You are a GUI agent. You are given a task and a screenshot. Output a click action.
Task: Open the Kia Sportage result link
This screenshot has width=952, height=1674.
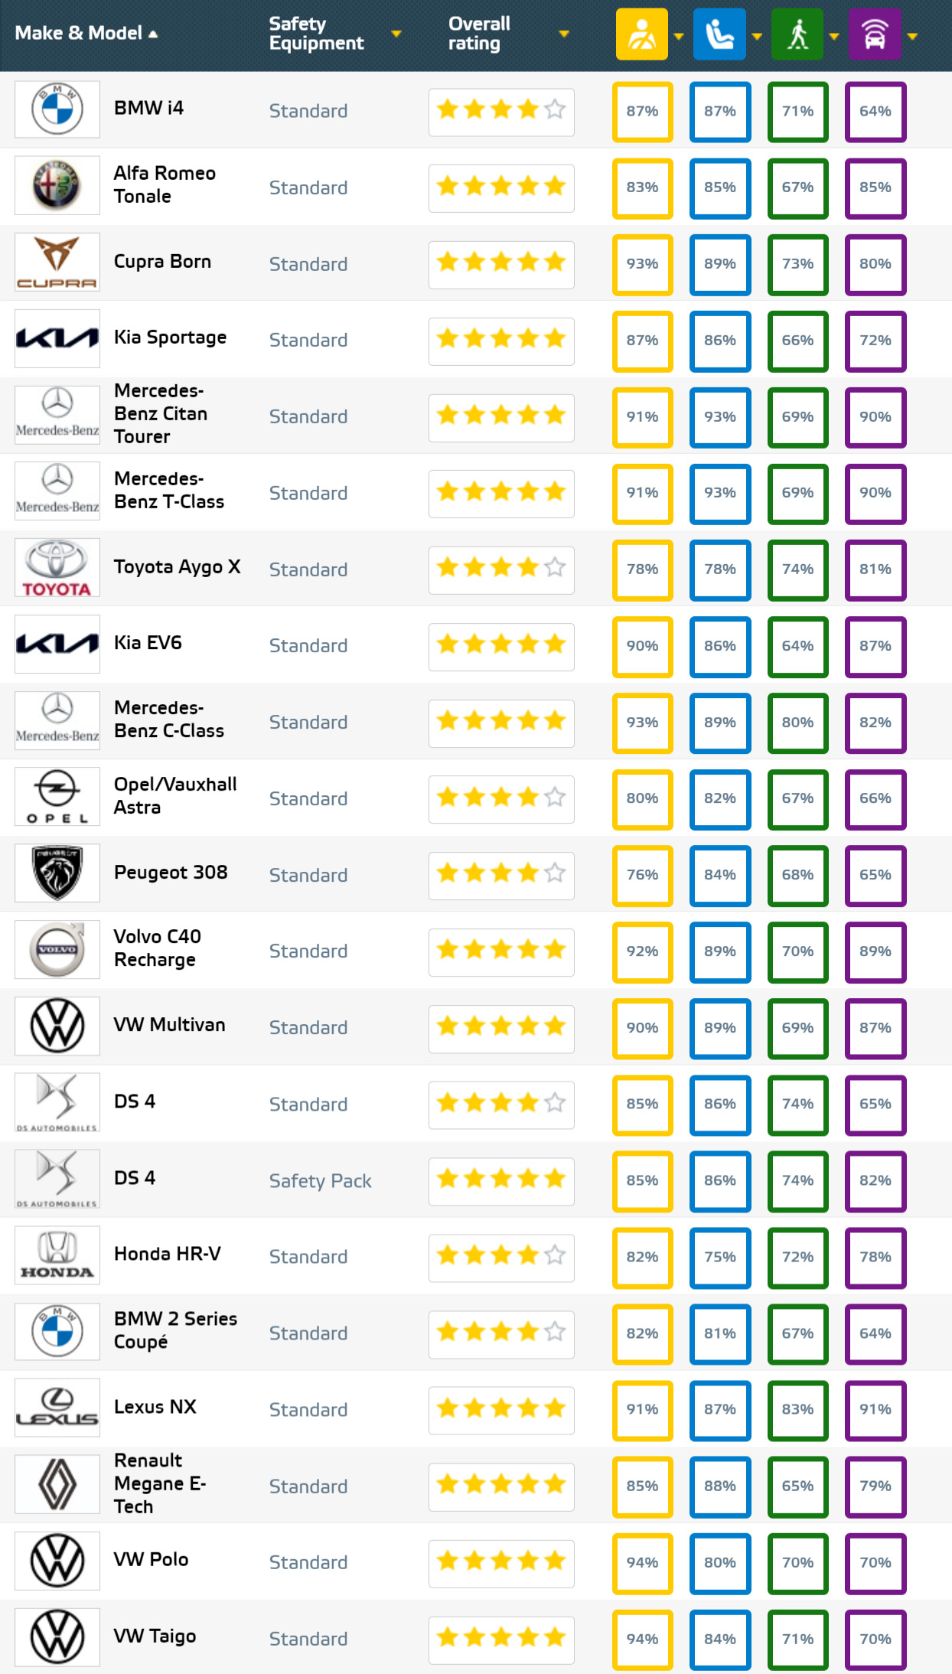pyautogui.click(x=170, y=338)
